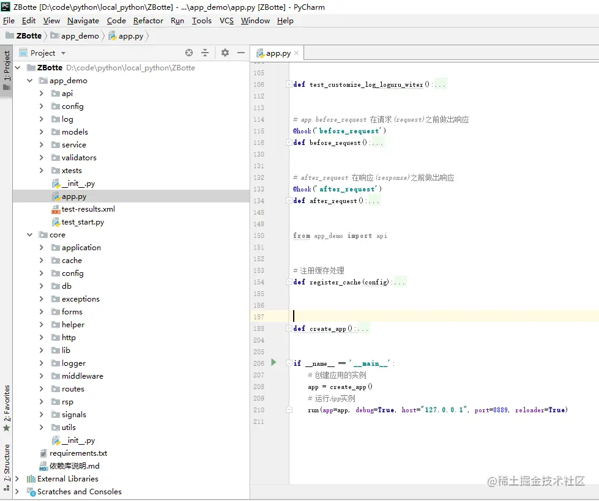This screenshot has height=501, width=599.
Task: Toggle fold marker at if __name__ block
Action: [x=289, y=363]
